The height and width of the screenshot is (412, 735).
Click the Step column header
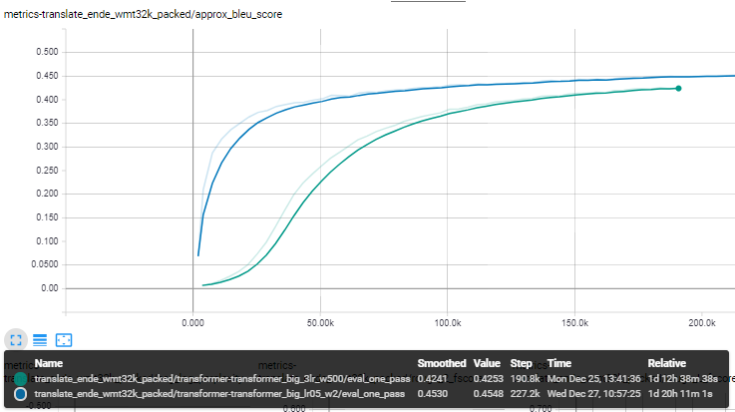pyautogui.click(x=521, y=363)
